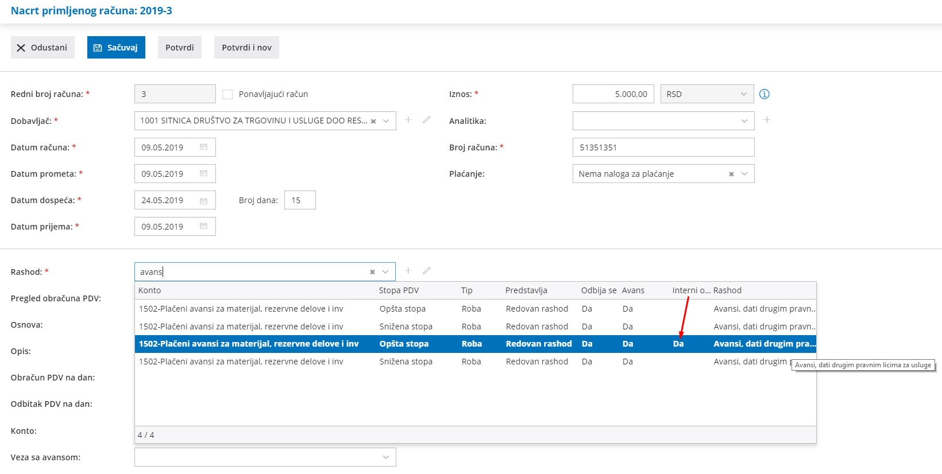Image resolution: width=942 pixels, height=474 pixels.
Task: Select the highlighted Opšta stopa row with Interni Da
Action: coord(476,344)
